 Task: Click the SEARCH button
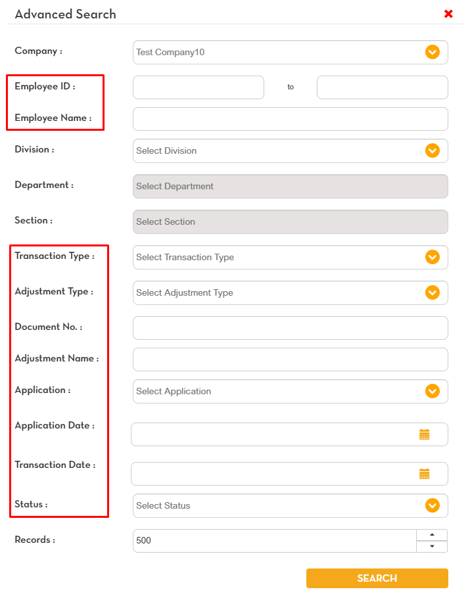click(377, 578)
